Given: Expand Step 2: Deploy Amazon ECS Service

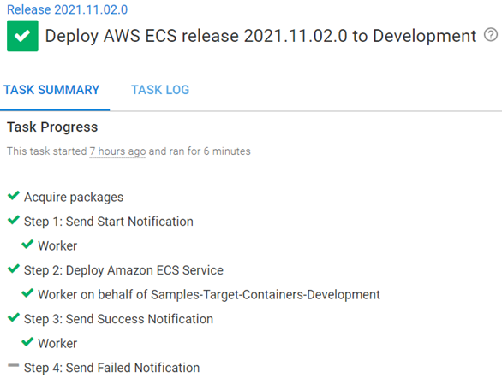Looking at the screenshot, I should [123, 270].
